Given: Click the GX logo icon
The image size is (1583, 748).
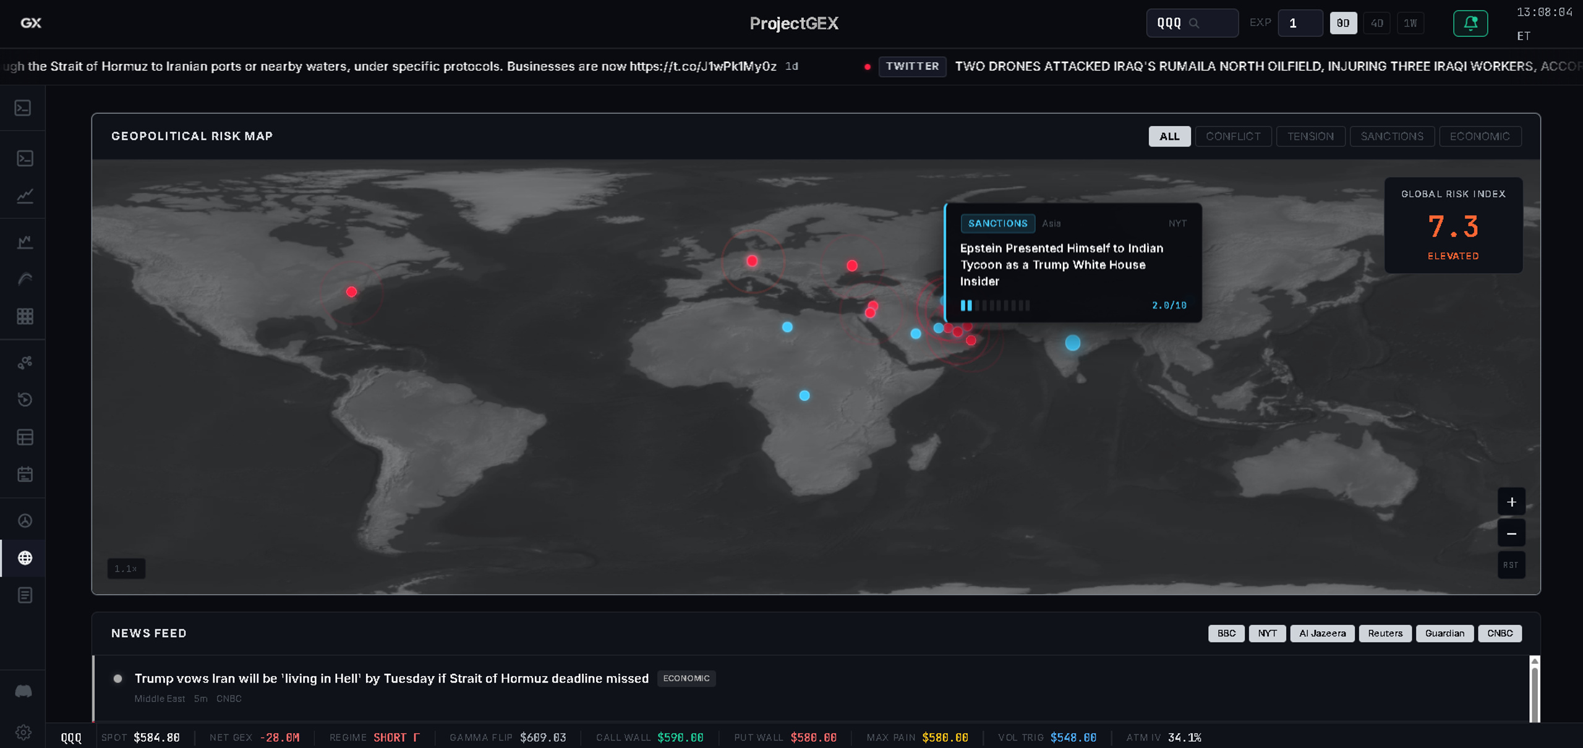Looking at the screenshot, I should (30, 23).
